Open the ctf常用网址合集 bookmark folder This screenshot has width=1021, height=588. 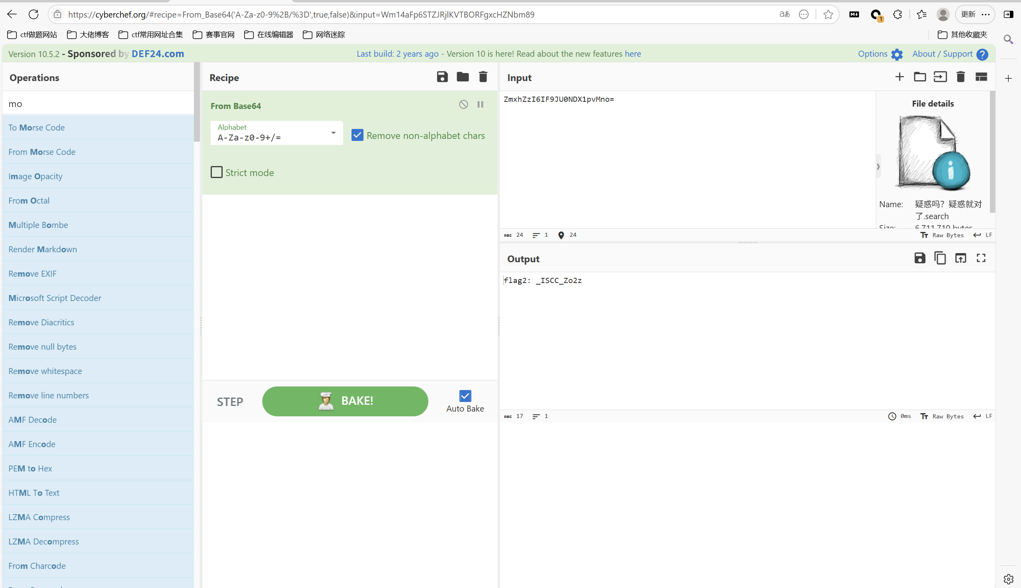(x=150, y=35)
